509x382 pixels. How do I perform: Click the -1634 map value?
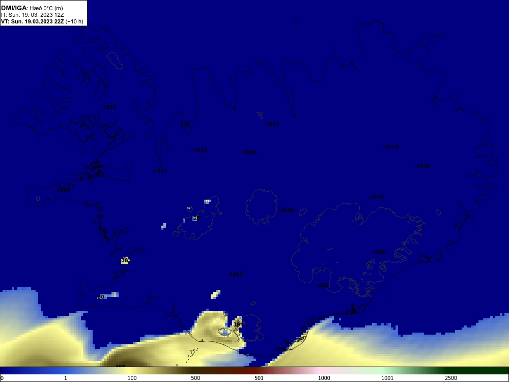tap(249, 152)
